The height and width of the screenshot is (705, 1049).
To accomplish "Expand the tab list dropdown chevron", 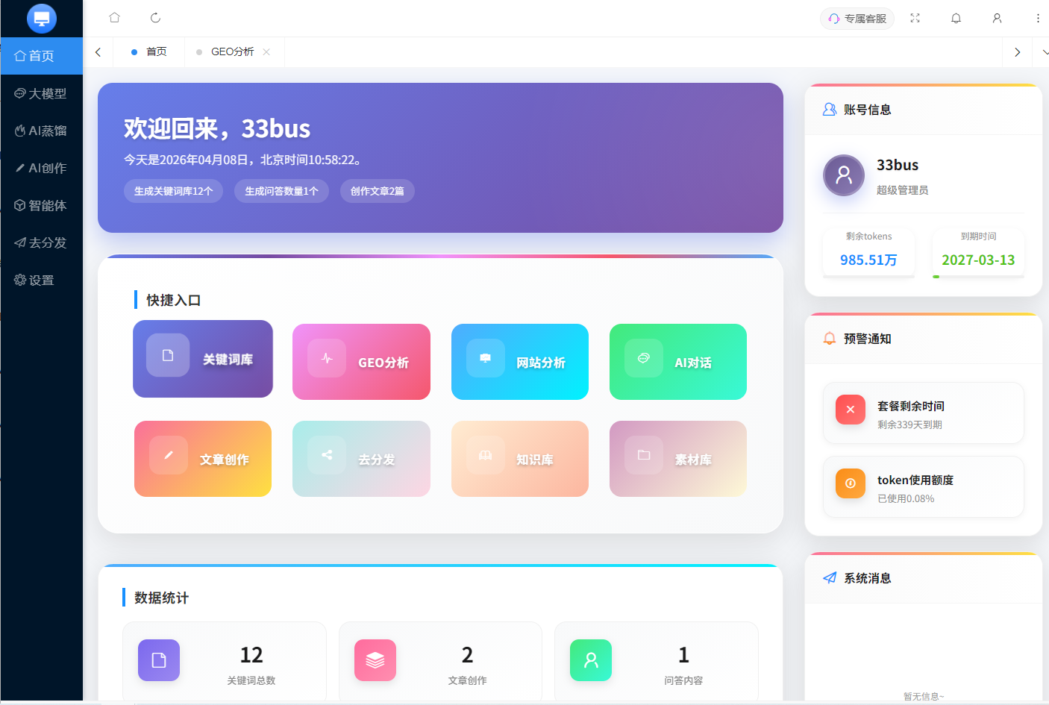I will click(1044, 52).
